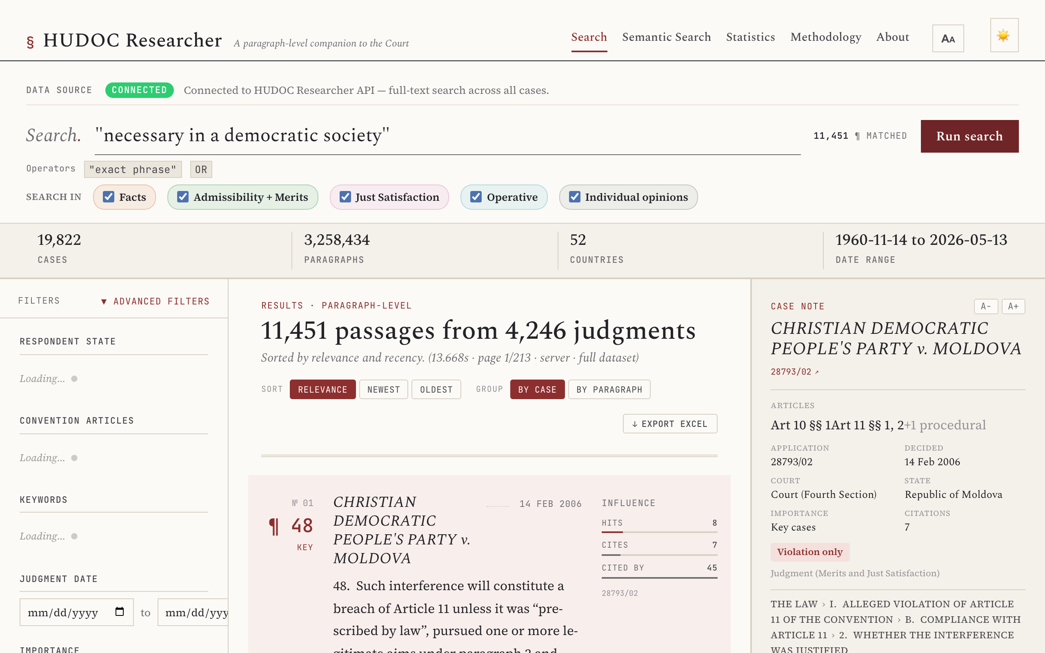Click the pilcrow icon beside paragraph 48
The image size is (1045, 653).
[274, 526]
